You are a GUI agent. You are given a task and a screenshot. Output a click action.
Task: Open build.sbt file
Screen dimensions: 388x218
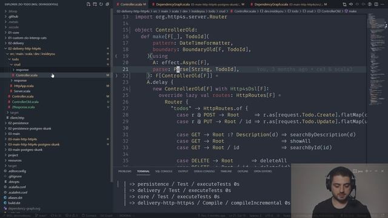pos(14,203)
